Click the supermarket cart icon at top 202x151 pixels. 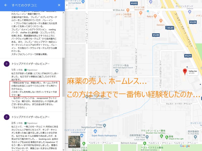83,2
